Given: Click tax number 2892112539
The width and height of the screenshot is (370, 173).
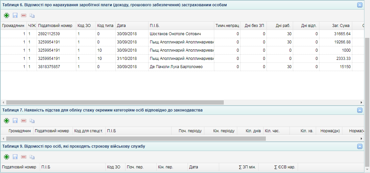Looking at the screenshot, I should 49,34.
